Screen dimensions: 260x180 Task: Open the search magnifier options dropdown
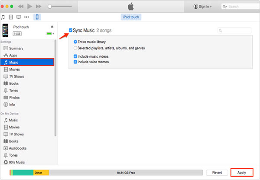[224, 7]
